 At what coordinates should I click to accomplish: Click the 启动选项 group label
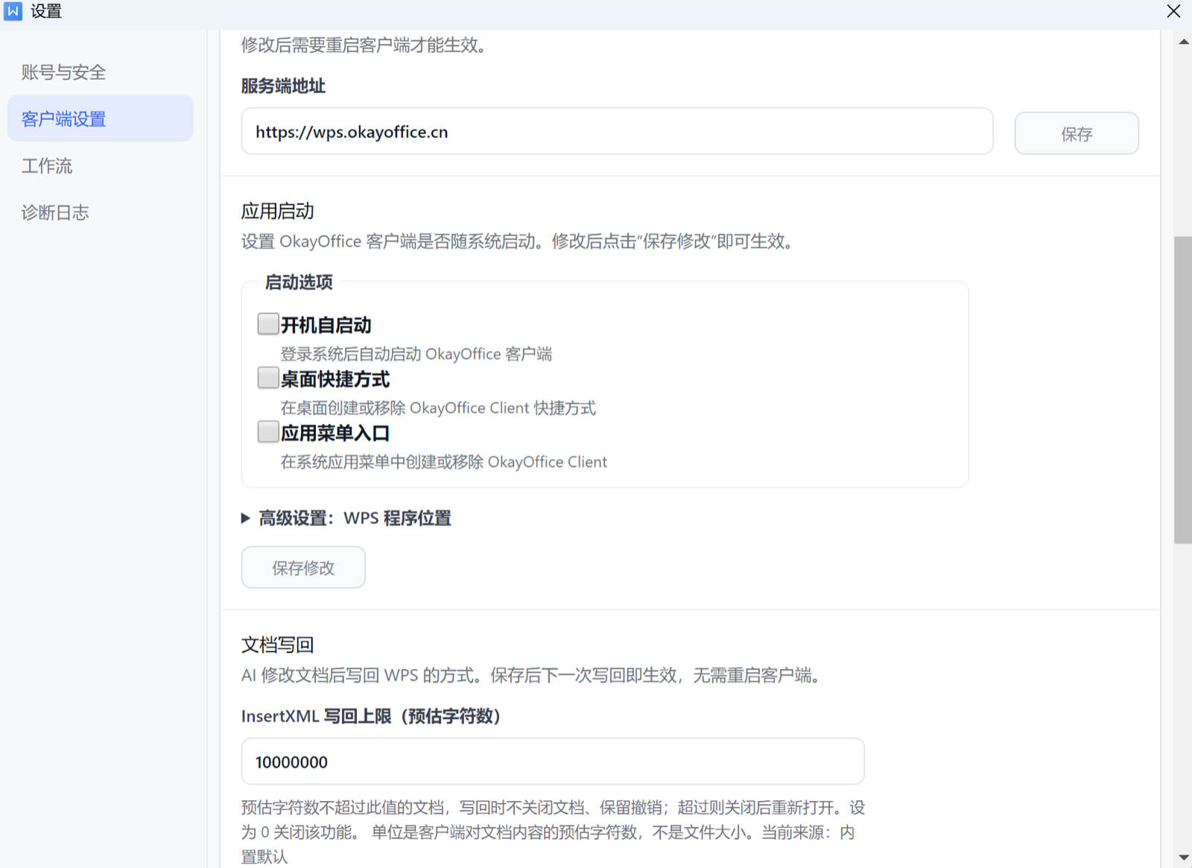(x=299, y=282)
